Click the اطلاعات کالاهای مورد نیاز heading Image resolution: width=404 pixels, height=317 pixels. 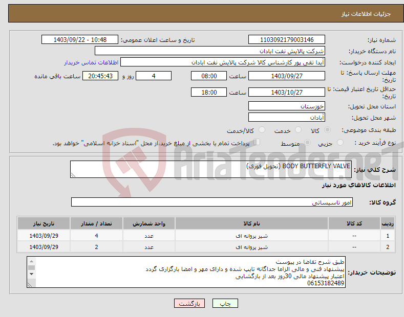[358, 185]
